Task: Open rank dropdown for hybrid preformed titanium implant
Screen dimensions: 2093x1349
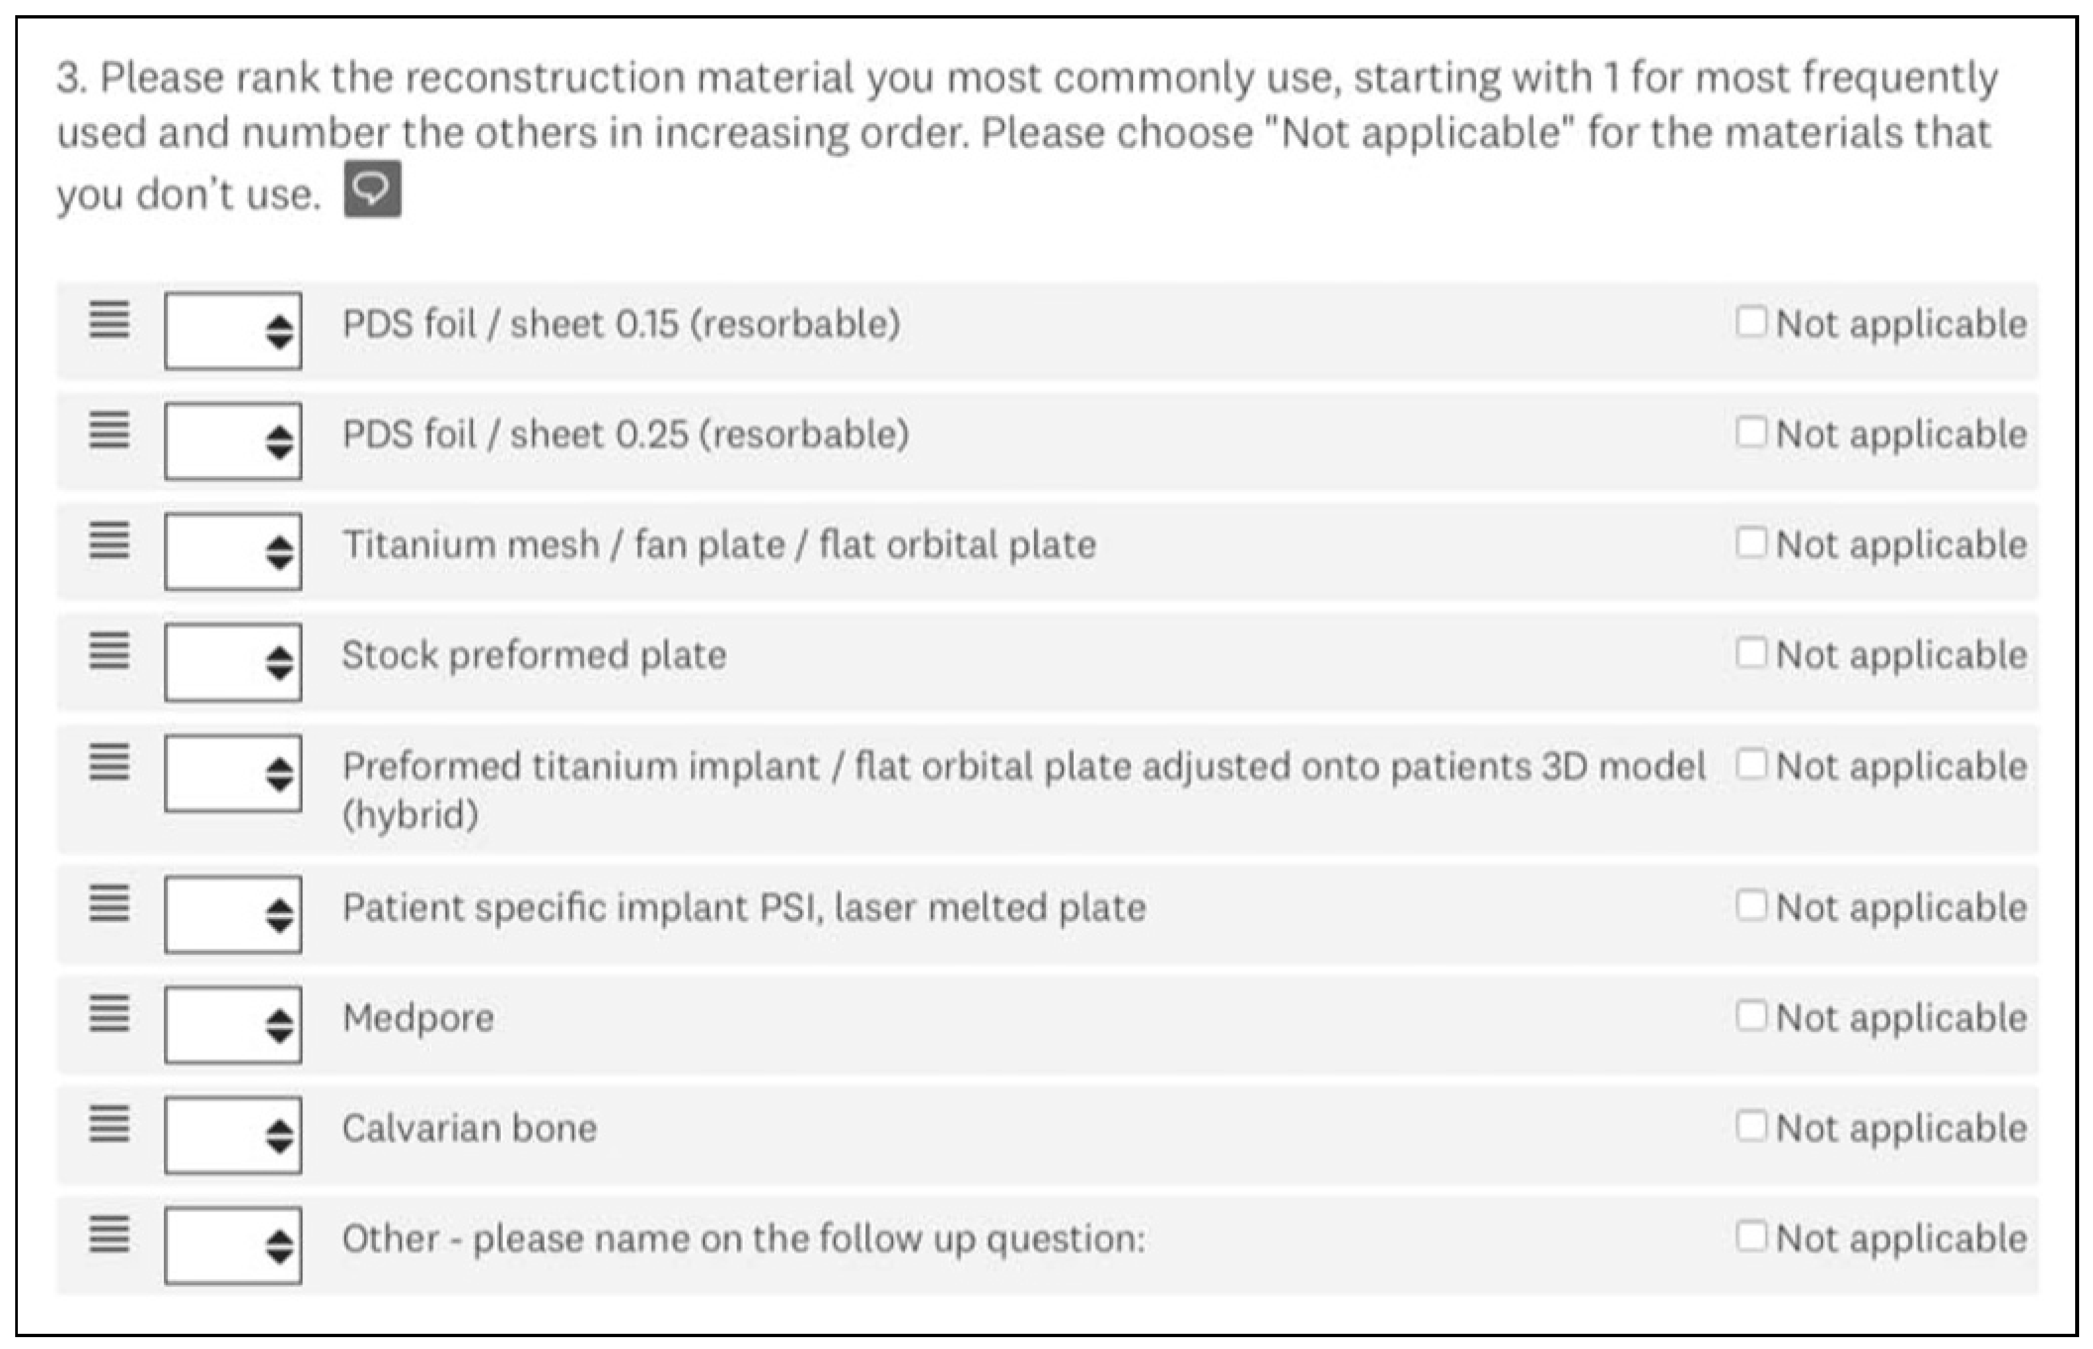Action: coord(233,773)
